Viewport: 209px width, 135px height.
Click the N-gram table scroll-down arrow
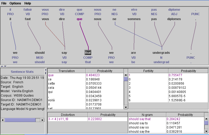(206, 131)
